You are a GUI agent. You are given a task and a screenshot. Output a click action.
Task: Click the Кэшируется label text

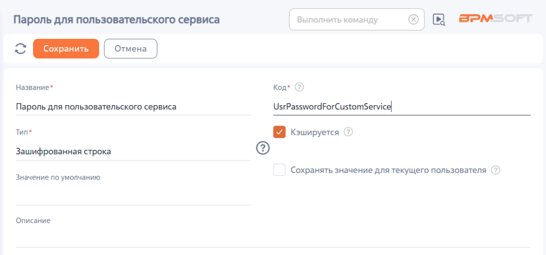pyautogui.click(x=315, y=132)
